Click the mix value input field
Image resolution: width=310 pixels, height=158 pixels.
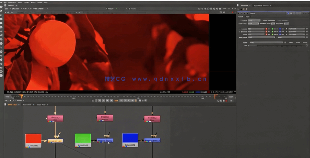click(252, 45)
